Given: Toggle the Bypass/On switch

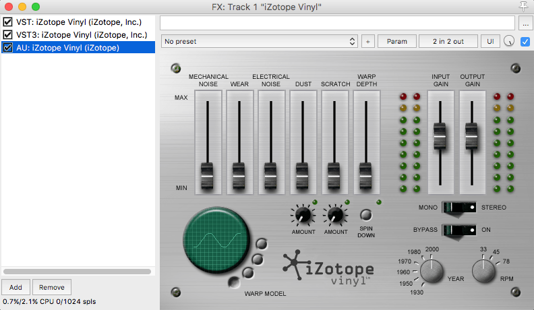Looking at the screenshot, I should pyautogui.click(x=459, y=230).
